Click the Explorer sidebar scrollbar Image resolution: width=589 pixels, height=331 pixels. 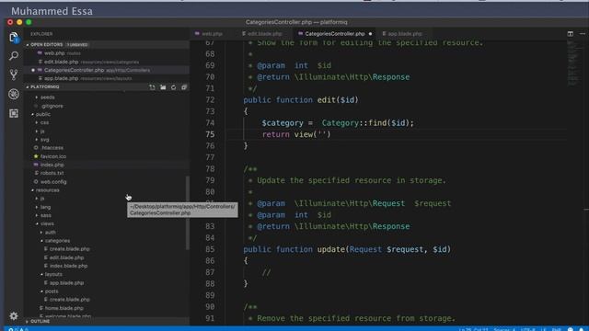[188, 212]
